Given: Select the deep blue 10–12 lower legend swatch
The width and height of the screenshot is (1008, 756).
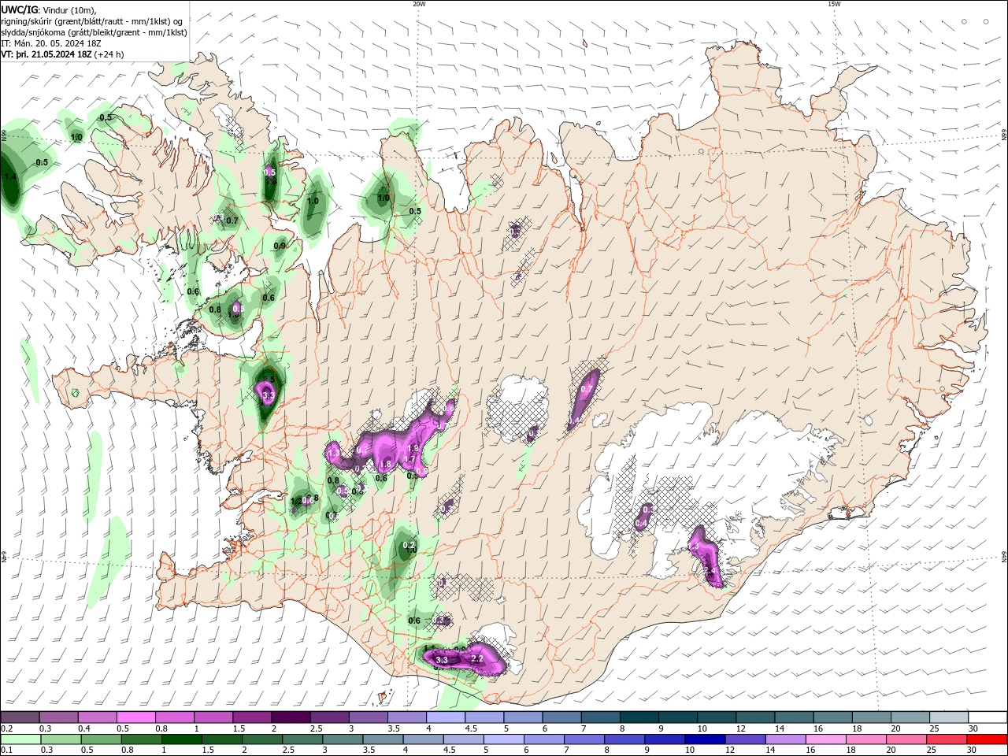Looking at the screenshot, I should 705,739.
